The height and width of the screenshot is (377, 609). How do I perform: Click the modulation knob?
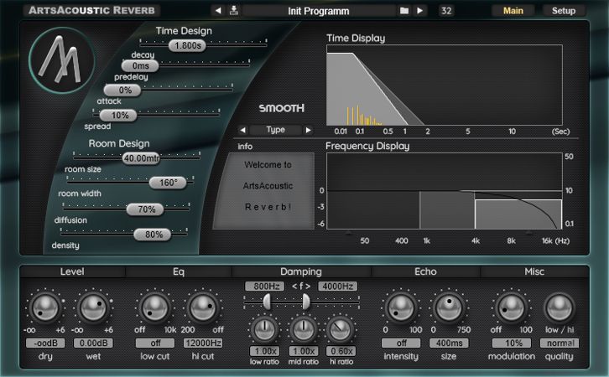pyautogui.click(x=509, y=308)
